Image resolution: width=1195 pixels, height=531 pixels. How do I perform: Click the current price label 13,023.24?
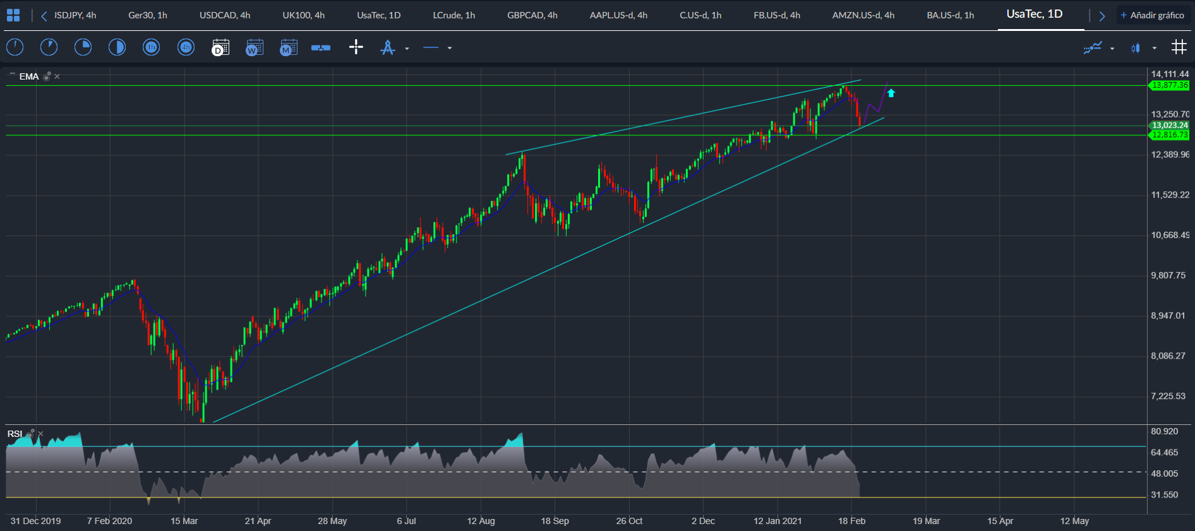[1168, 126]
